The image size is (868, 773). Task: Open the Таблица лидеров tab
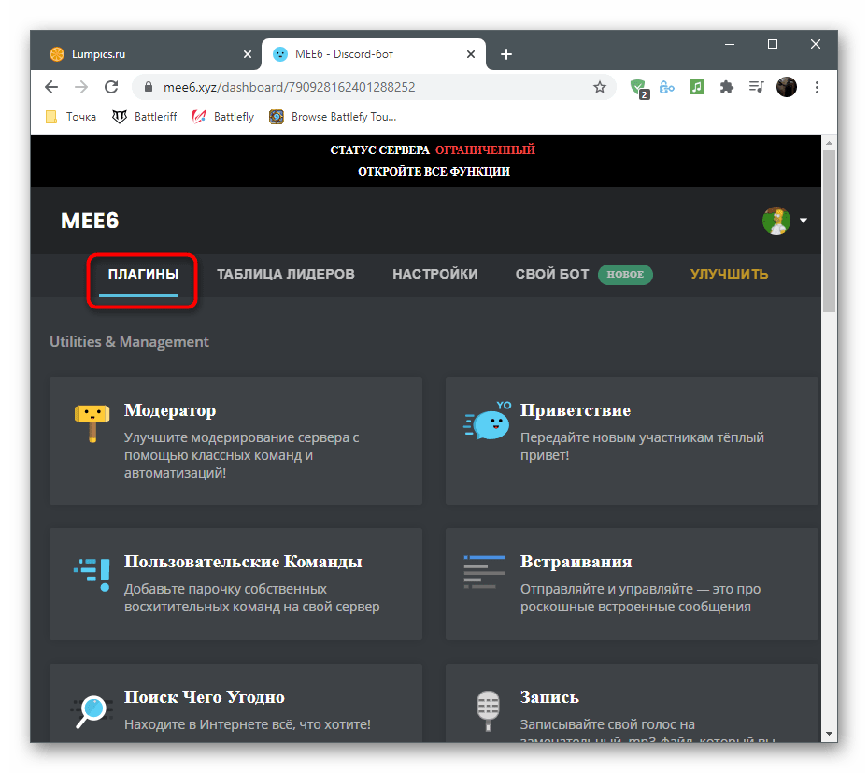click(x=285, y=274)
